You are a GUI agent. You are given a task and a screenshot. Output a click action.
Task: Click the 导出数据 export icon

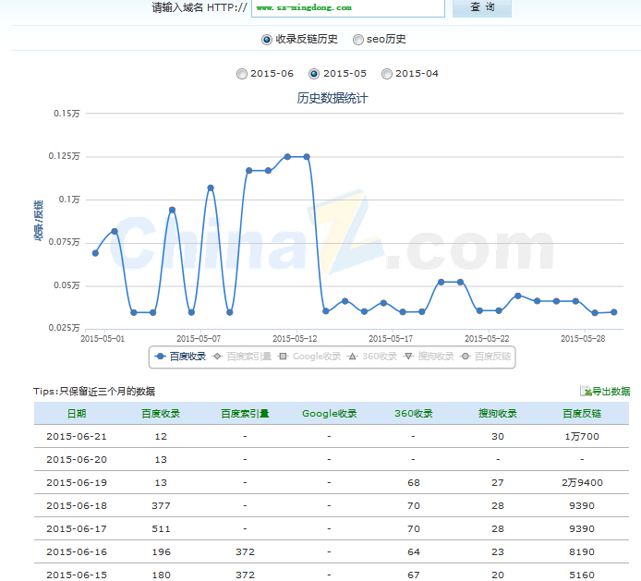(586, 392)
